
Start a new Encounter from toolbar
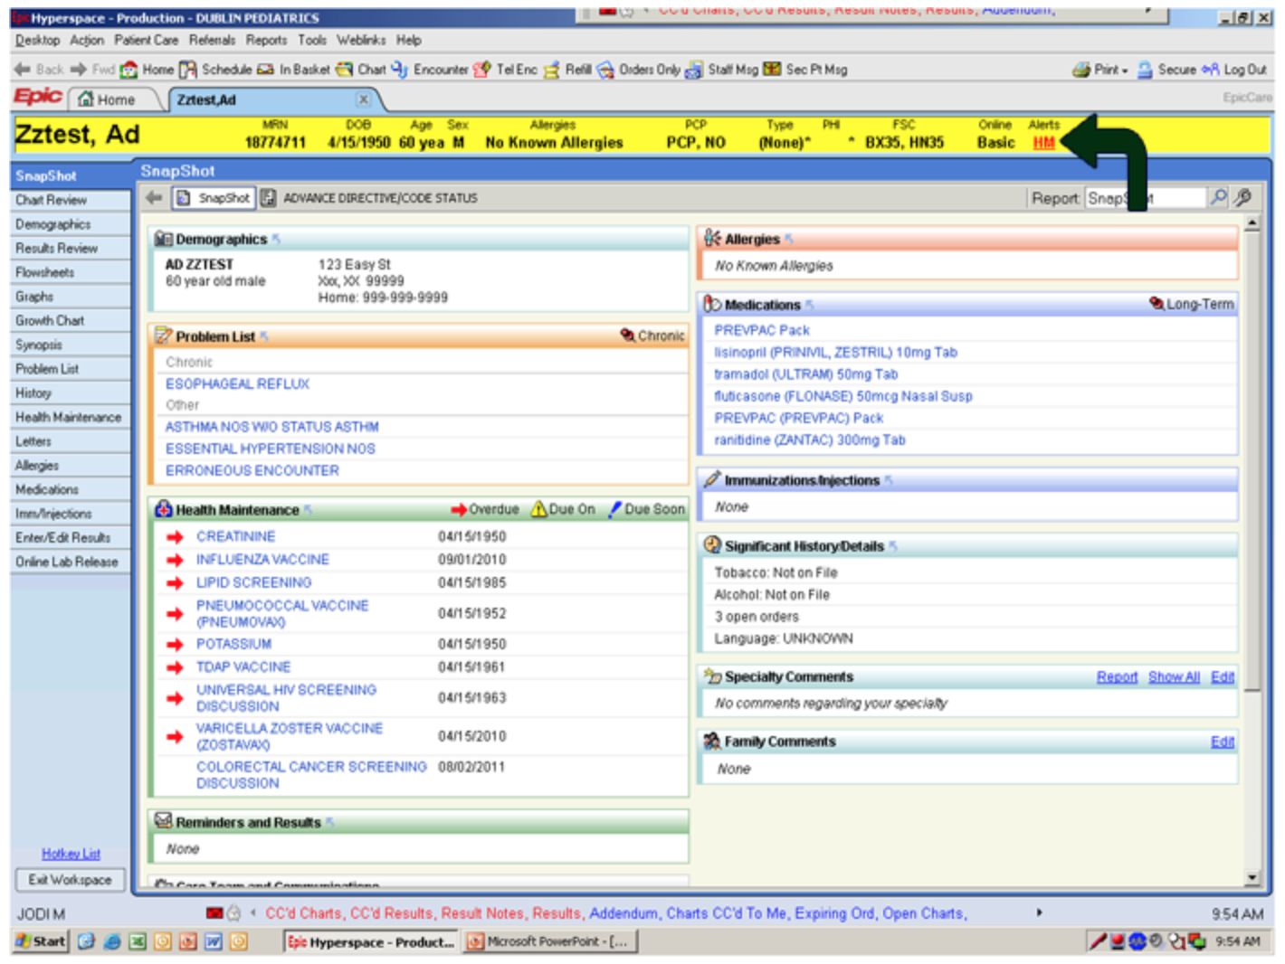(430, 70)
